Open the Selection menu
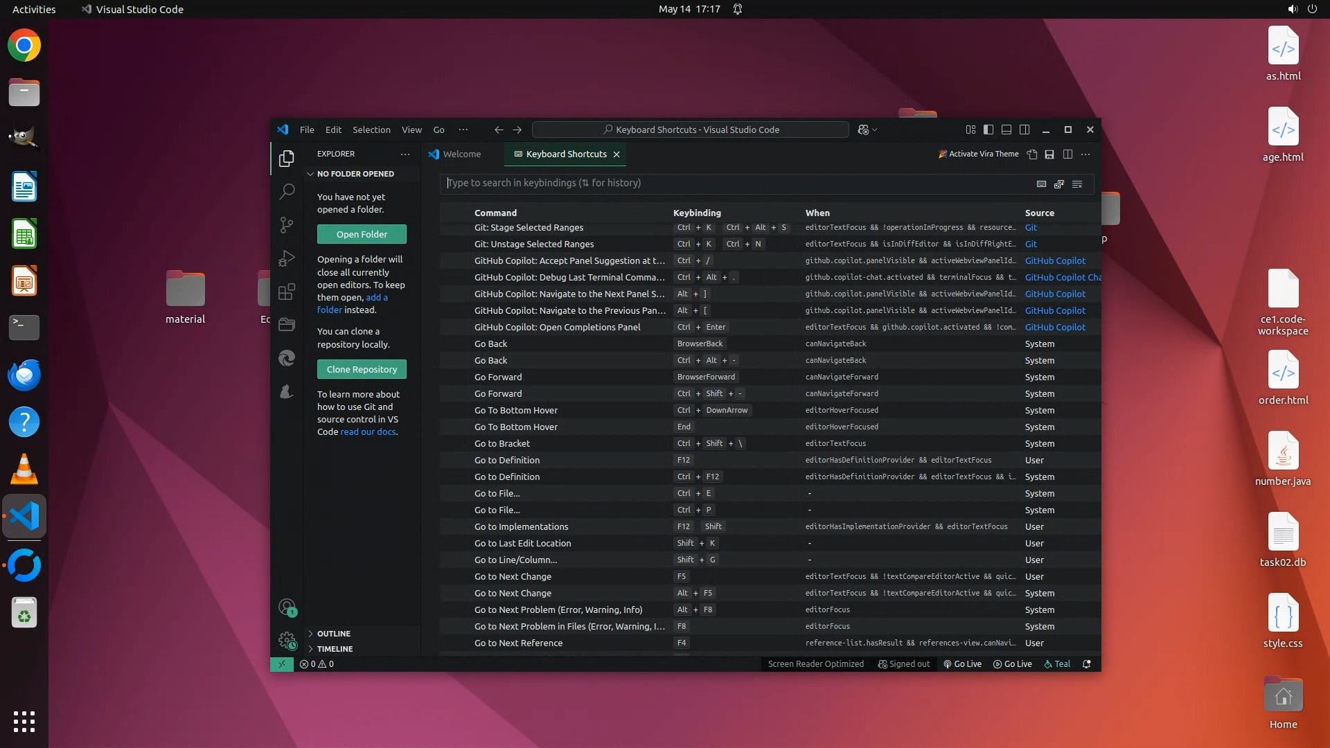1330x748 pixels. click(371, 130)
